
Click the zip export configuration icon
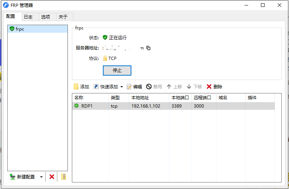pos(63,177)
